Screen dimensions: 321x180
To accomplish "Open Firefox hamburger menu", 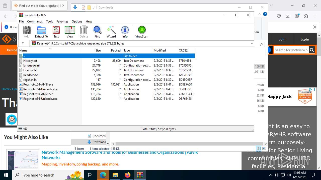I will (x=315, y=16).
